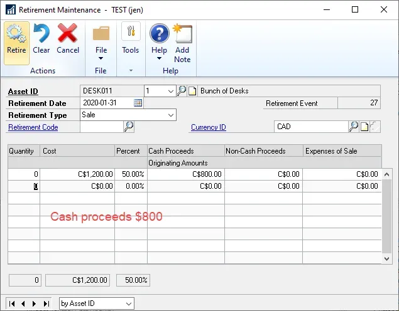
Task: Open the Retirement Date calendar picker
Action: (x=138, y=103)
